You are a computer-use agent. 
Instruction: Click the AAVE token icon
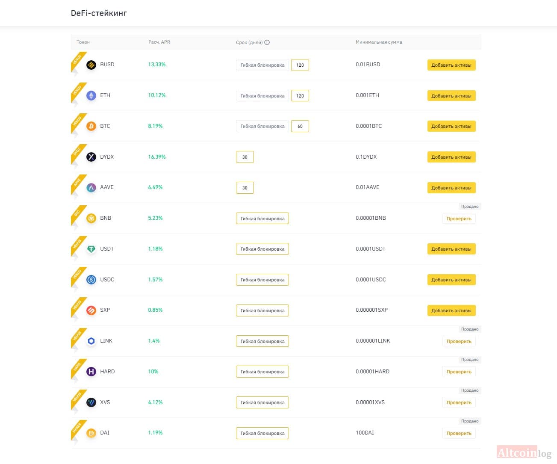91,188
